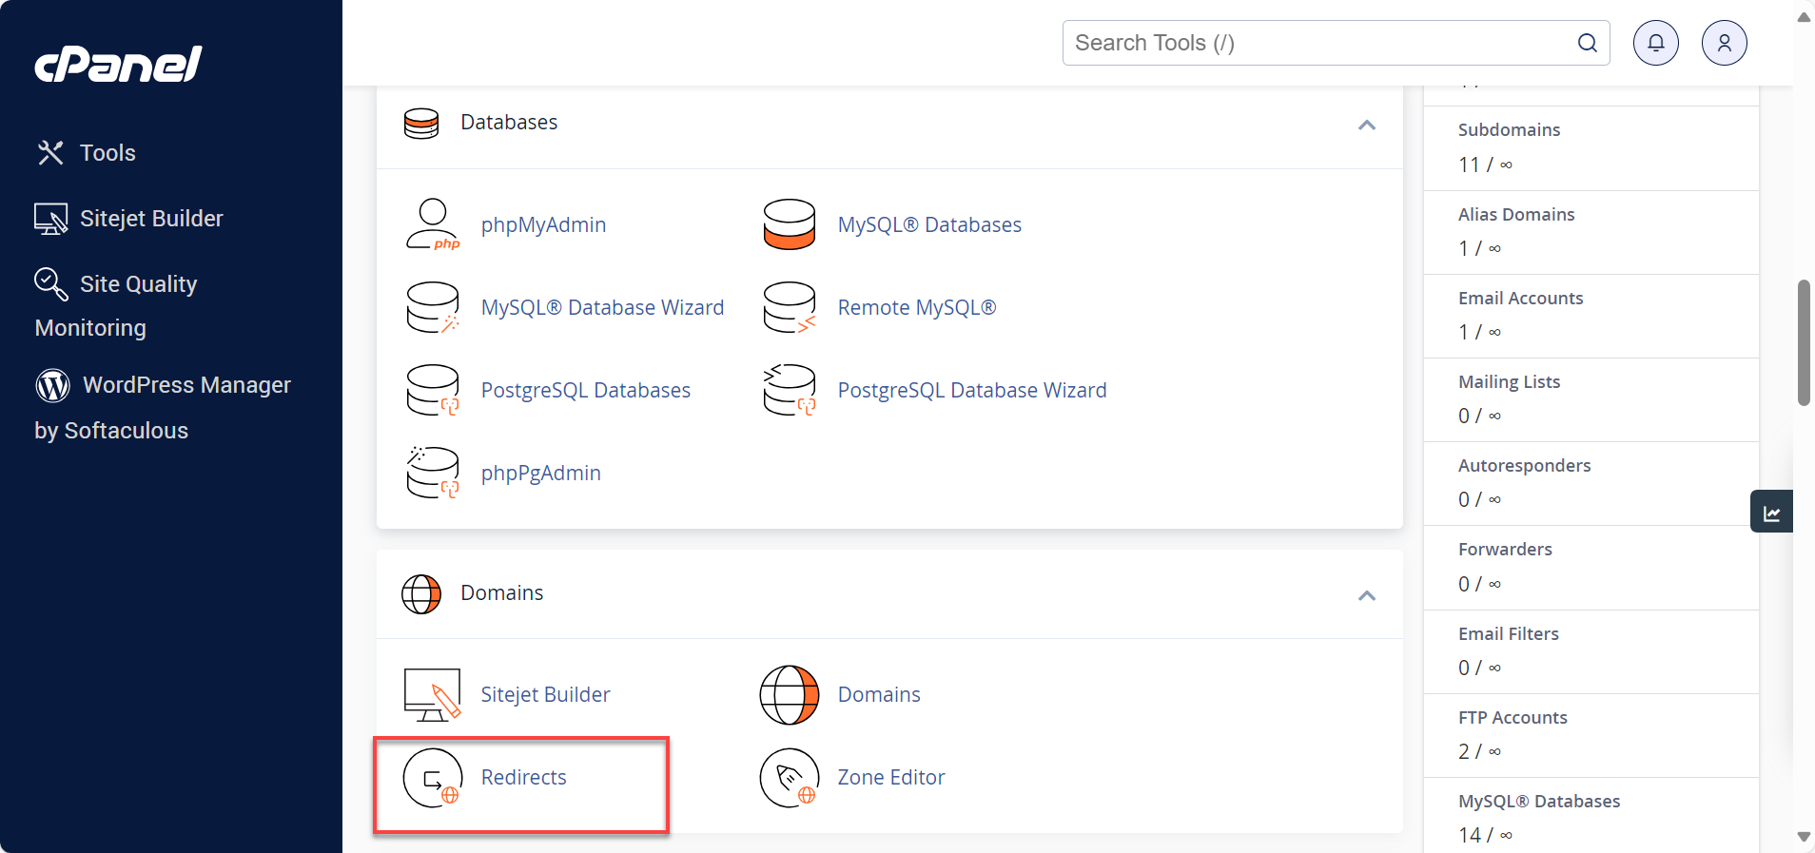Open the PostgreSQL Databases link

pos(585,390)
